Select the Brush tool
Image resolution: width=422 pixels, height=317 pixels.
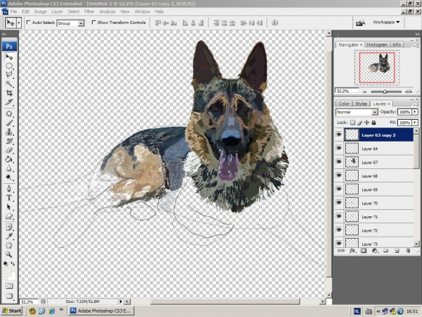9,123
